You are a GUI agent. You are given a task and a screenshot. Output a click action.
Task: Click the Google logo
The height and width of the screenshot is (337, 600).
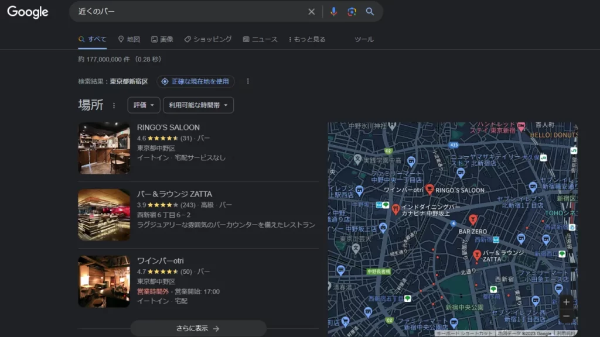coord(28,12)
